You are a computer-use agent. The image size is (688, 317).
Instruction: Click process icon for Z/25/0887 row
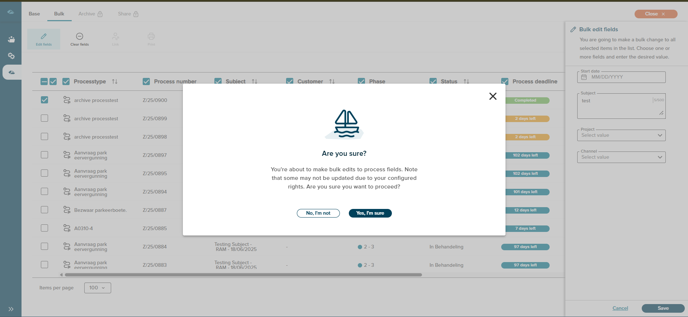coord(67,210)
